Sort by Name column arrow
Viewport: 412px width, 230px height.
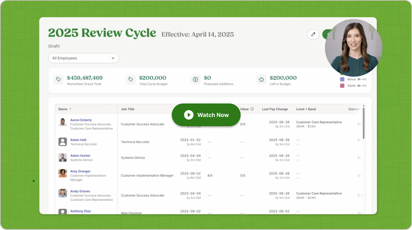[70, 109]
